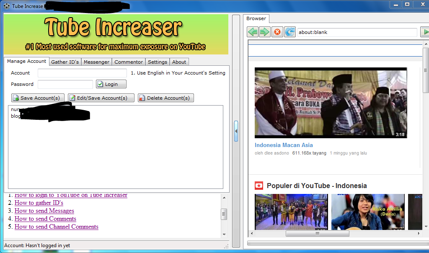This screenshot has height=253, width=429.
Task: Click the about:blank address bar
Action: [357, 32]
